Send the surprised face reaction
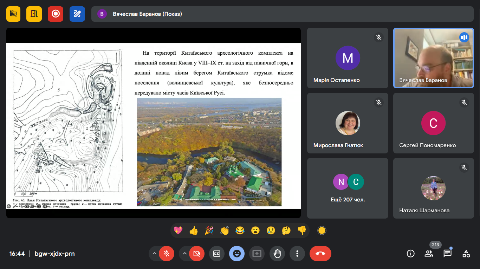The width and height of the screenshot is (480, 269). coord(255,230)
